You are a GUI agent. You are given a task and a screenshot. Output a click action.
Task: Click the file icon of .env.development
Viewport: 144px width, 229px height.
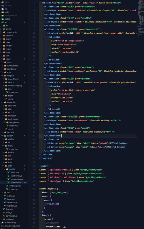(x=3, y=226)
